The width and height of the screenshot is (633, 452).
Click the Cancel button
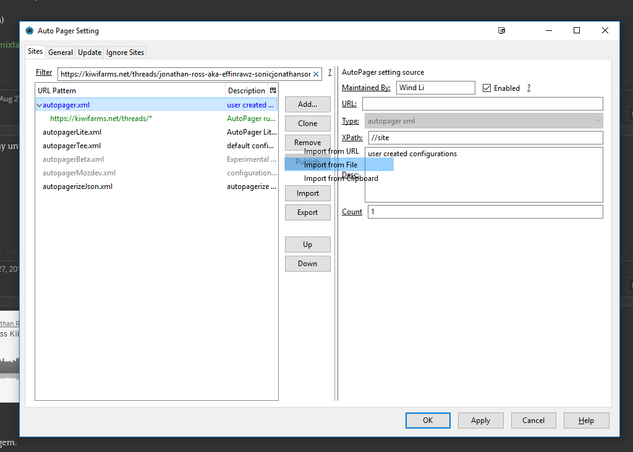tap(533, 421)
